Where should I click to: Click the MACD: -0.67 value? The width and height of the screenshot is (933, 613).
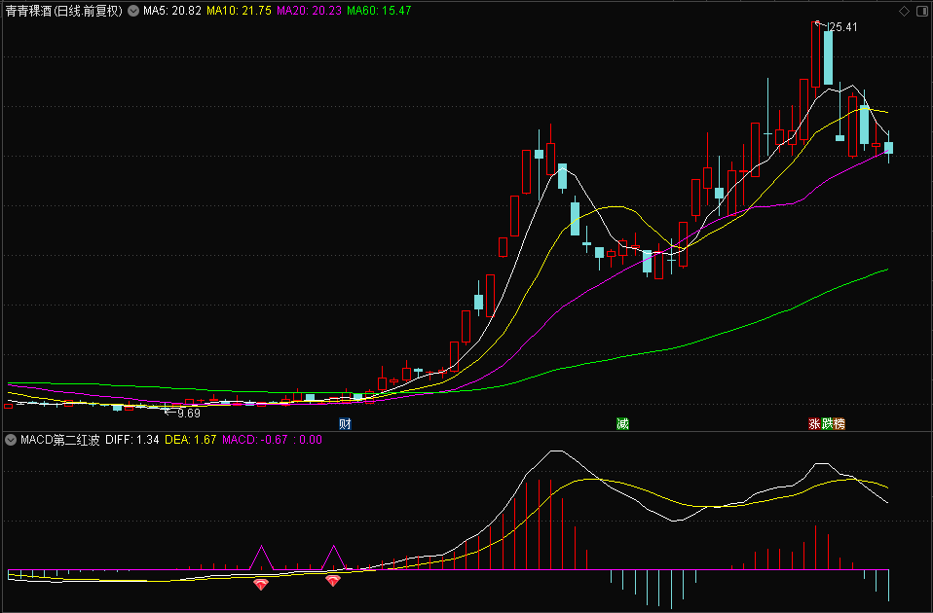coord(254,440)
